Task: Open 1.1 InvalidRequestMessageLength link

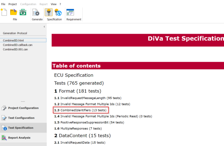Action: (x=88, y=98)
